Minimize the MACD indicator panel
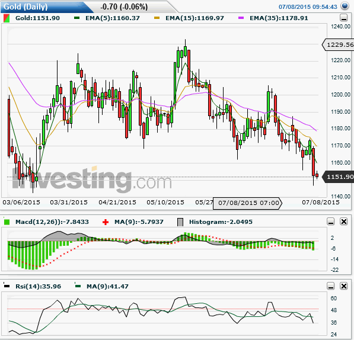 [331, 222]
